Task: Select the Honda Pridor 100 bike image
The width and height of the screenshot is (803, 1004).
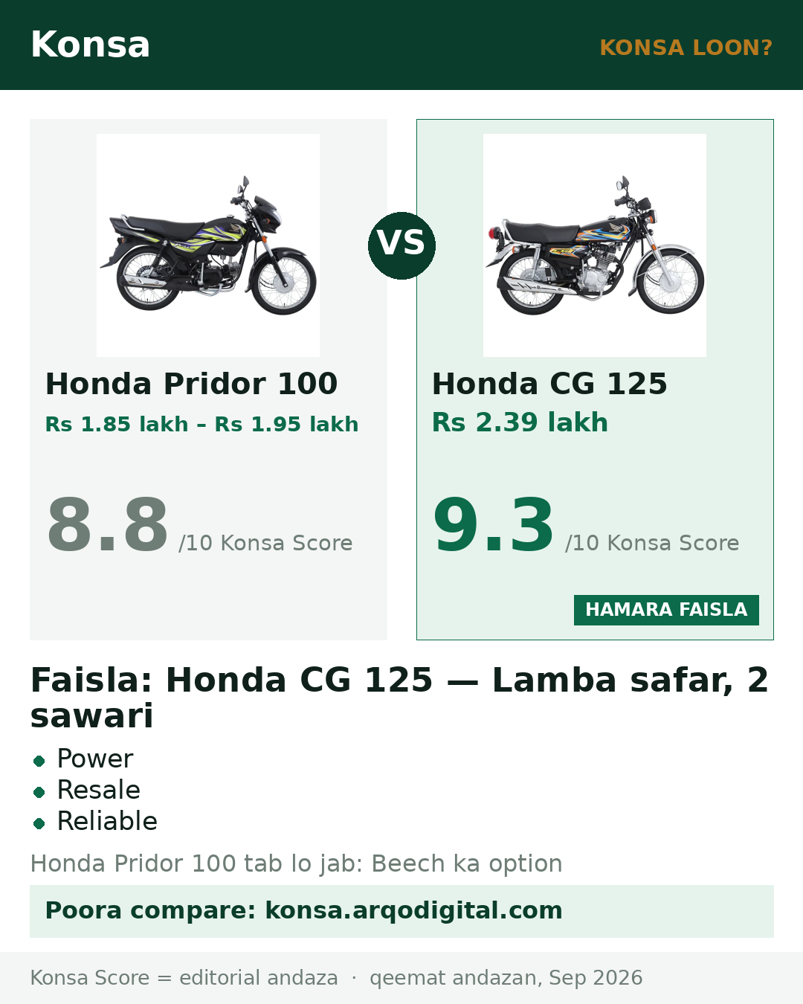Action: point(208,245)
